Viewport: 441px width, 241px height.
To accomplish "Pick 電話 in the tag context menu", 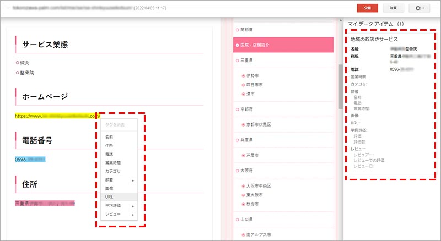I will 109,154.
